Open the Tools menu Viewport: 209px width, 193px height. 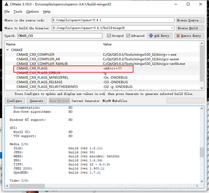[x=18, y=12]
